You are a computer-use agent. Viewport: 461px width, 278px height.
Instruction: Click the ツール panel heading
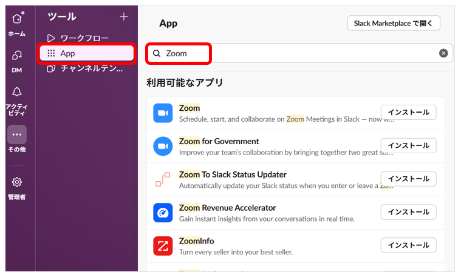coord(62,16)
